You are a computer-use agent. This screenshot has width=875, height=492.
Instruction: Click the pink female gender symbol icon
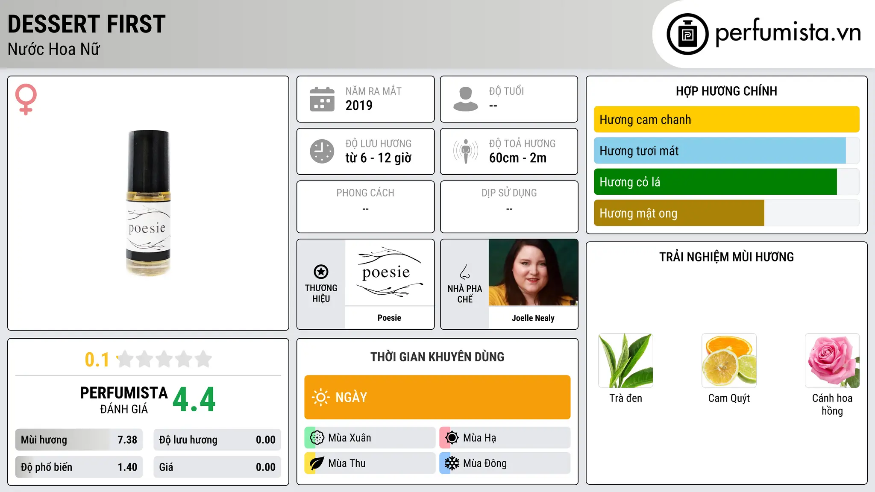(26, 99)
